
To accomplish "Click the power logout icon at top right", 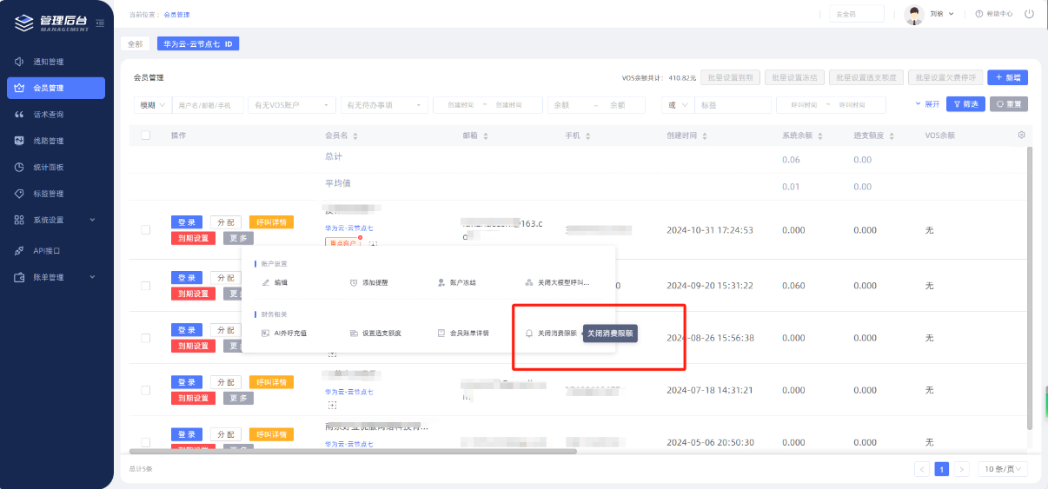I will coord(1029,14).
